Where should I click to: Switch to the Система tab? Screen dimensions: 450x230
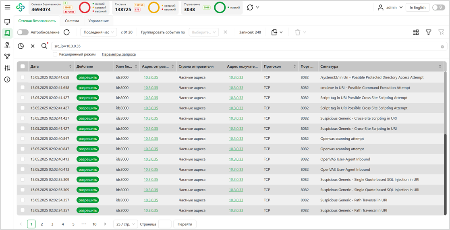click(72, 21)
